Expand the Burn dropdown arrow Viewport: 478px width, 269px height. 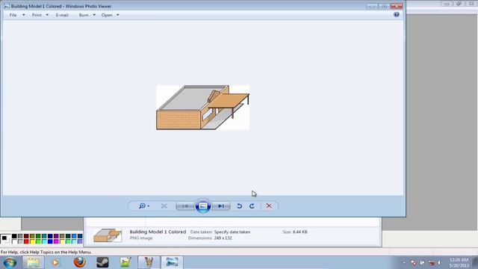point(94,15)
